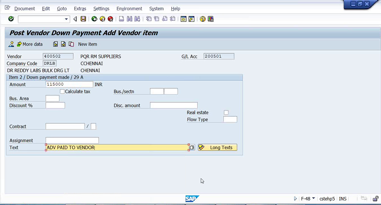Screen dimensions: 381x205
Task: Open the Environment menu
Action: 129,8
